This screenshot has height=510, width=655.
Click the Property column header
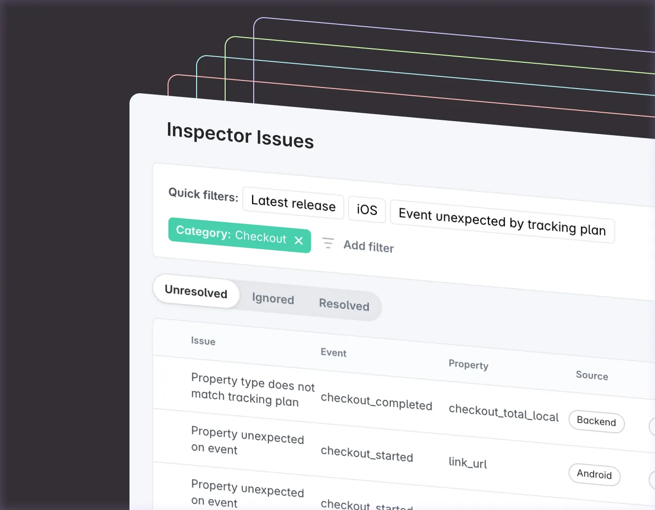[x=468, y=364]
